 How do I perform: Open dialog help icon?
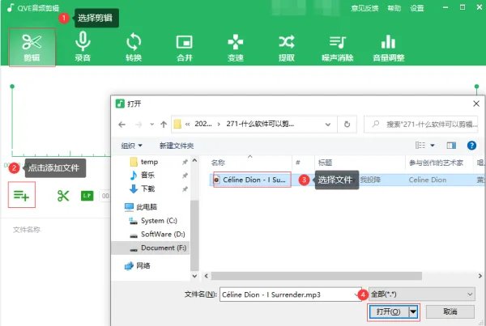471,145
